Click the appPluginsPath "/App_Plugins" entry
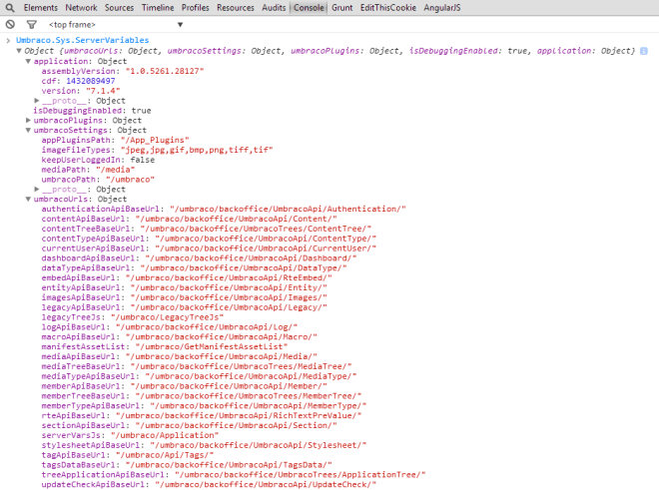Screen dimensions: 659x490 click(115, 140)
